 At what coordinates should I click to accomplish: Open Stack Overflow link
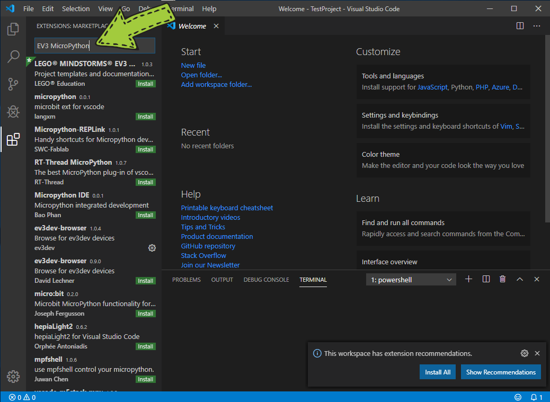[x=203, y=255]
